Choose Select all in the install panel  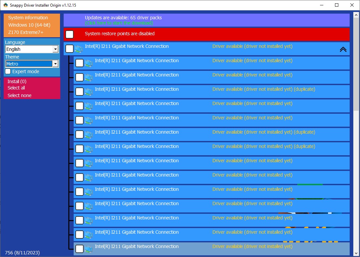point(16,88)
